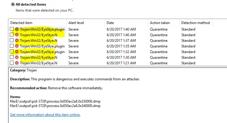Click red threat icon in 1:35 AM row
The height and width of the screenshot is (123, 227).
pyautogui.click(x=17, y=46)
